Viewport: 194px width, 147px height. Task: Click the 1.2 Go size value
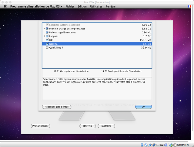pos(147,36)
